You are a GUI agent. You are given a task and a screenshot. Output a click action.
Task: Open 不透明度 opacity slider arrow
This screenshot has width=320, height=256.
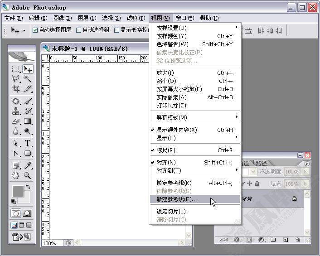tap(305, 172)
